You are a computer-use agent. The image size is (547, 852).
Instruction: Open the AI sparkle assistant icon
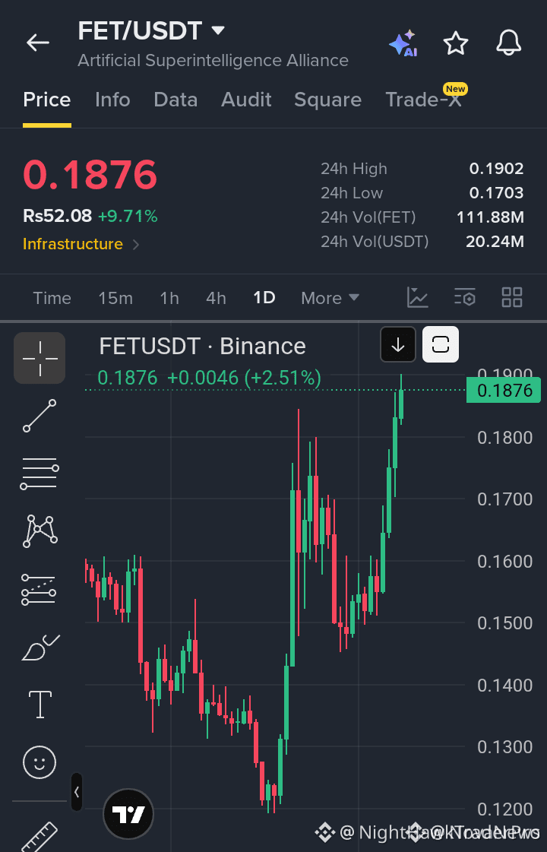[403, 43]
